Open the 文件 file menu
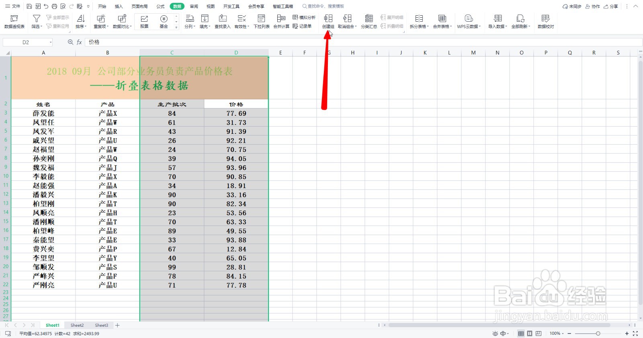Image resolution: width=643 pixels, height=338 pixels. click(12, 6)
